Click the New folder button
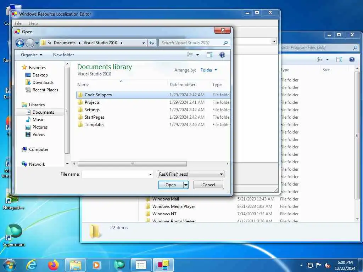This screenshot has height=272, width=363. 63,55
